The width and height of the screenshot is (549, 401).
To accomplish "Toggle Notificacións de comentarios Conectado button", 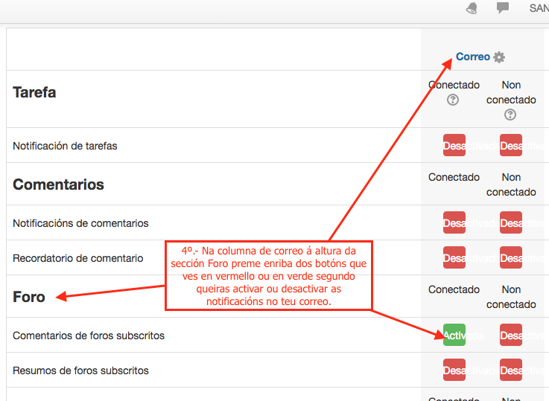I will [x=454, y=222].
